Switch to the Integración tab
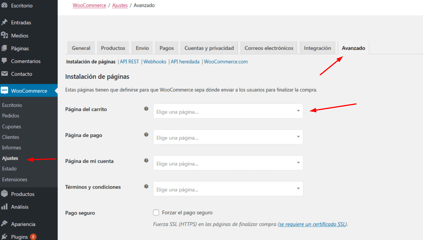The width and height of the screenshot is (423, 240). [318, 48]
